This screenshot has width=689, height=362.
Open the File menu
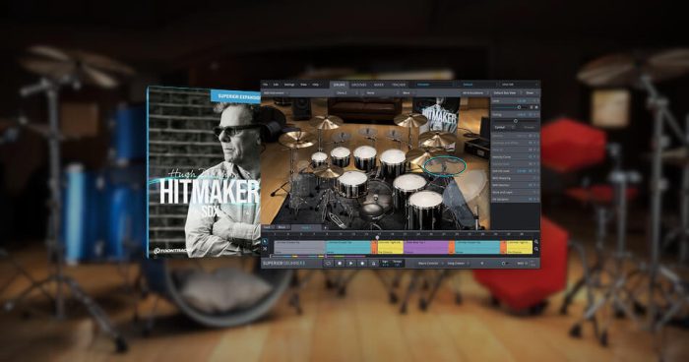pyautogui.click(x=266, y=85)
